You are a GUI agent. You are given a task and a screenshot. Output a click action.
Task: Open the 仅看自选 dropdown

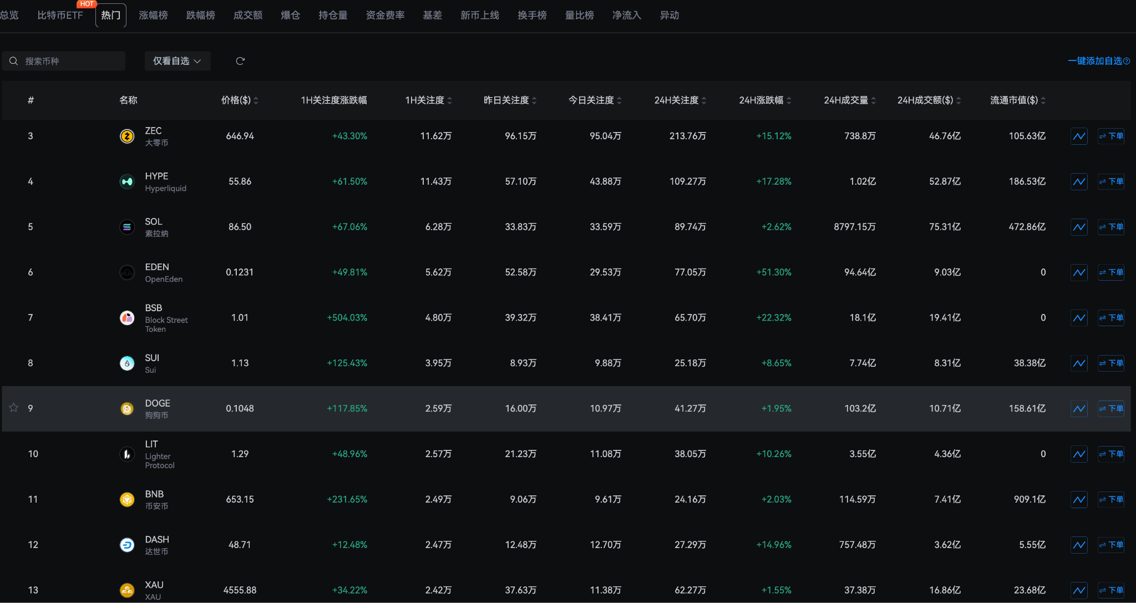pos(177,61)
